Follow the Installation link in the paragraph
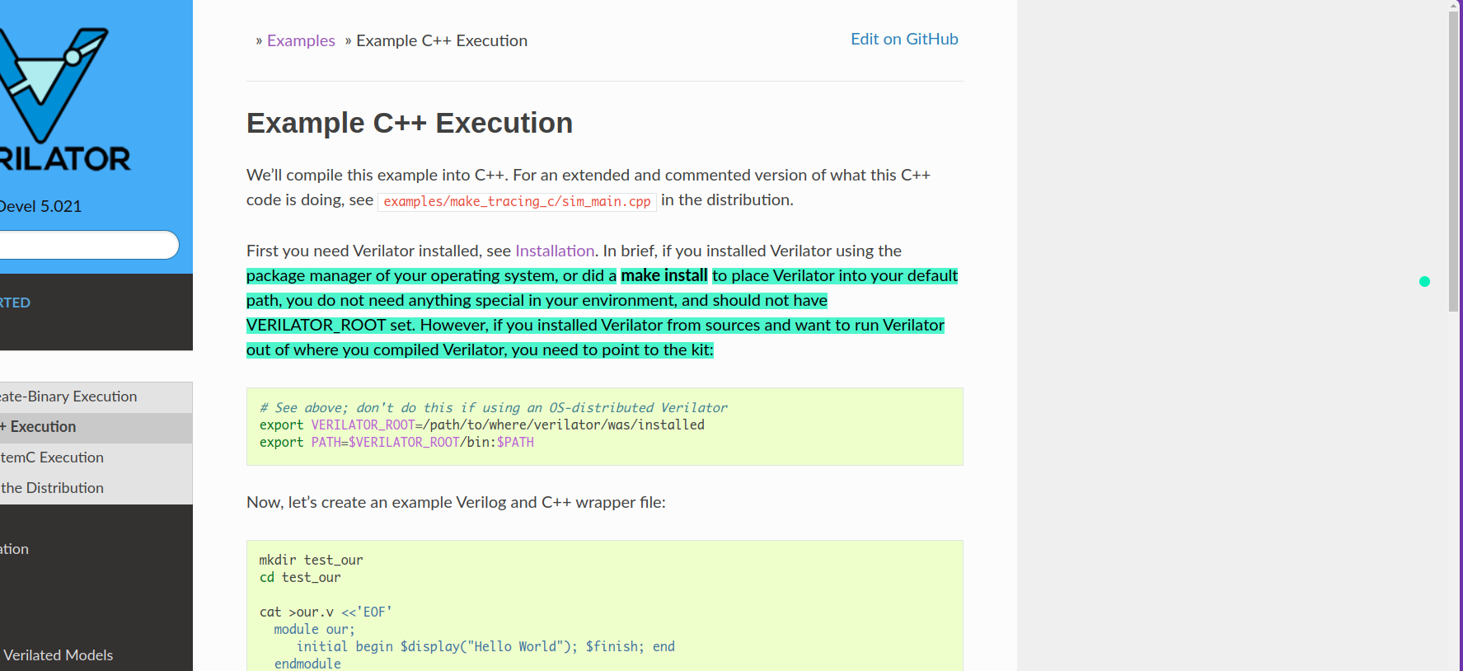Screen dimensions: 1463x671 pyautogui.click(x=555, y=251)
